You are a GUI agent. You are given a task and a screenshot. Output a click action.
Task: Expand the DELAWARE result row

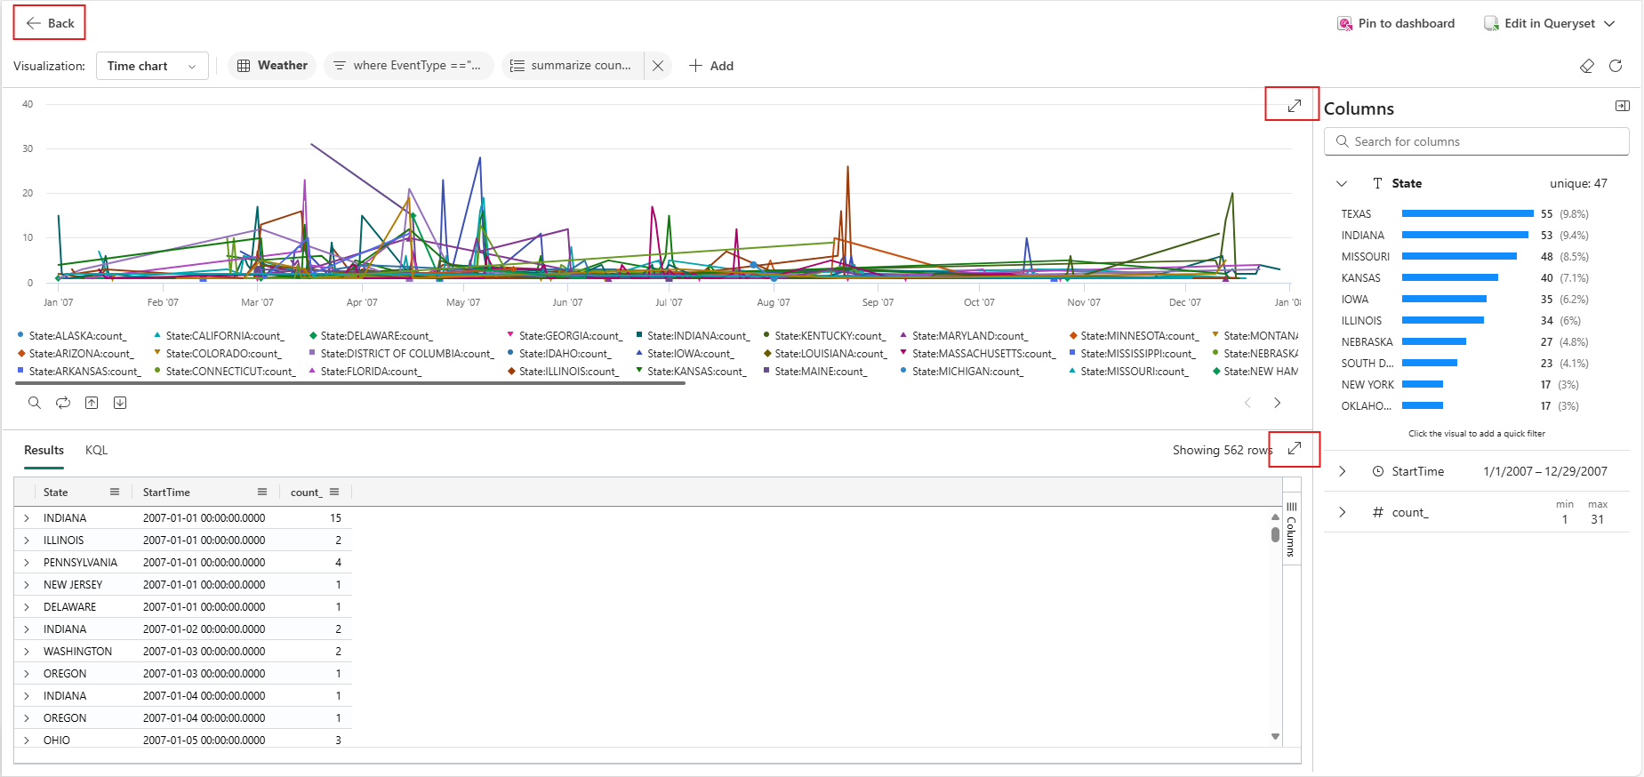click(x=27, y=607)
